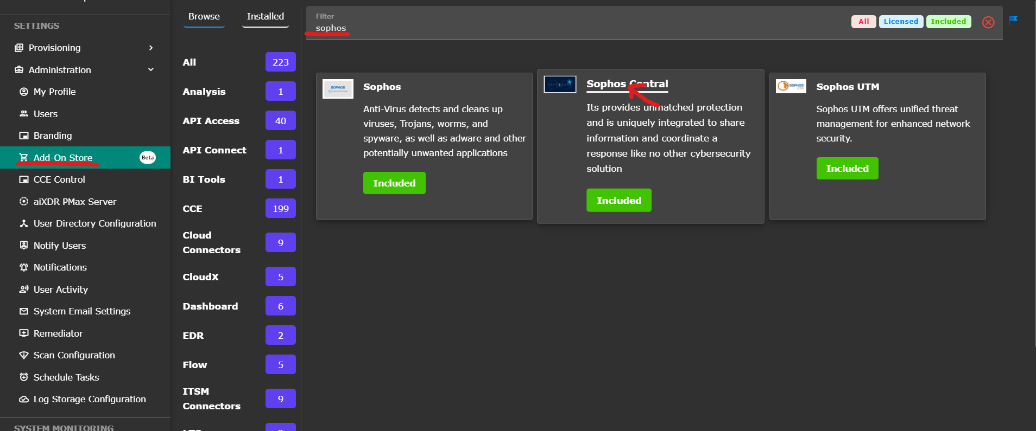
Task: Expand the Provisioning menu chevron
Action: pos(151,48)
